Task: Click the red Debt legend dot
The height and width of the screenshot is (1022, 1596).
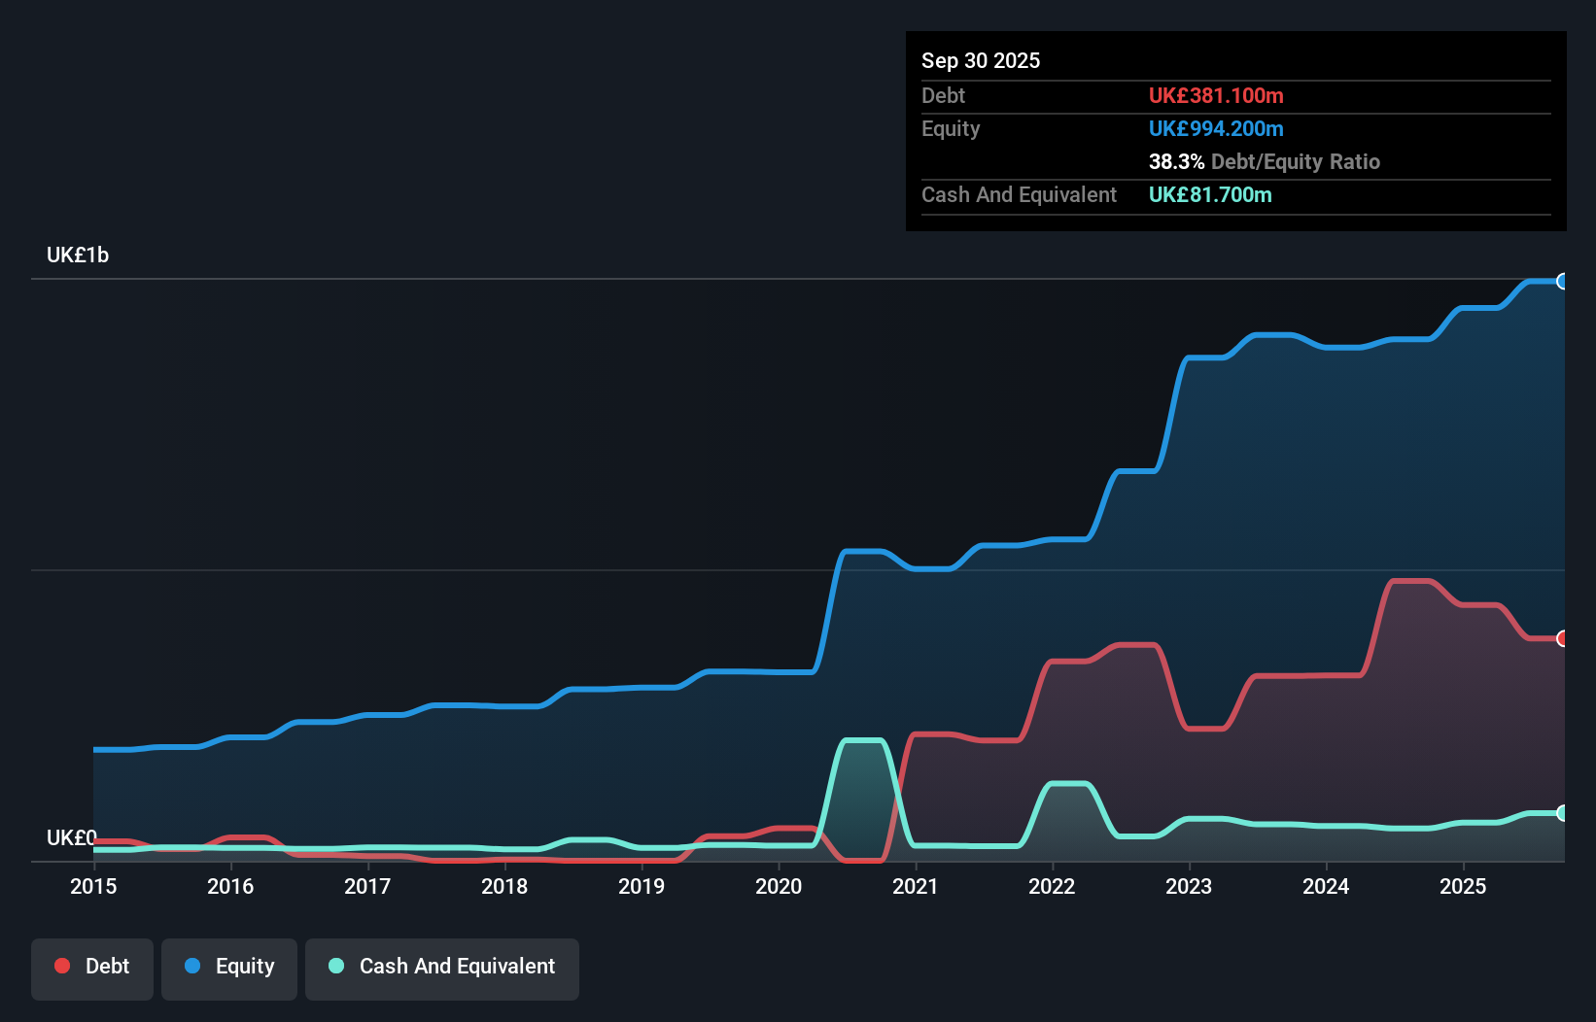Action: click(62, 966)
